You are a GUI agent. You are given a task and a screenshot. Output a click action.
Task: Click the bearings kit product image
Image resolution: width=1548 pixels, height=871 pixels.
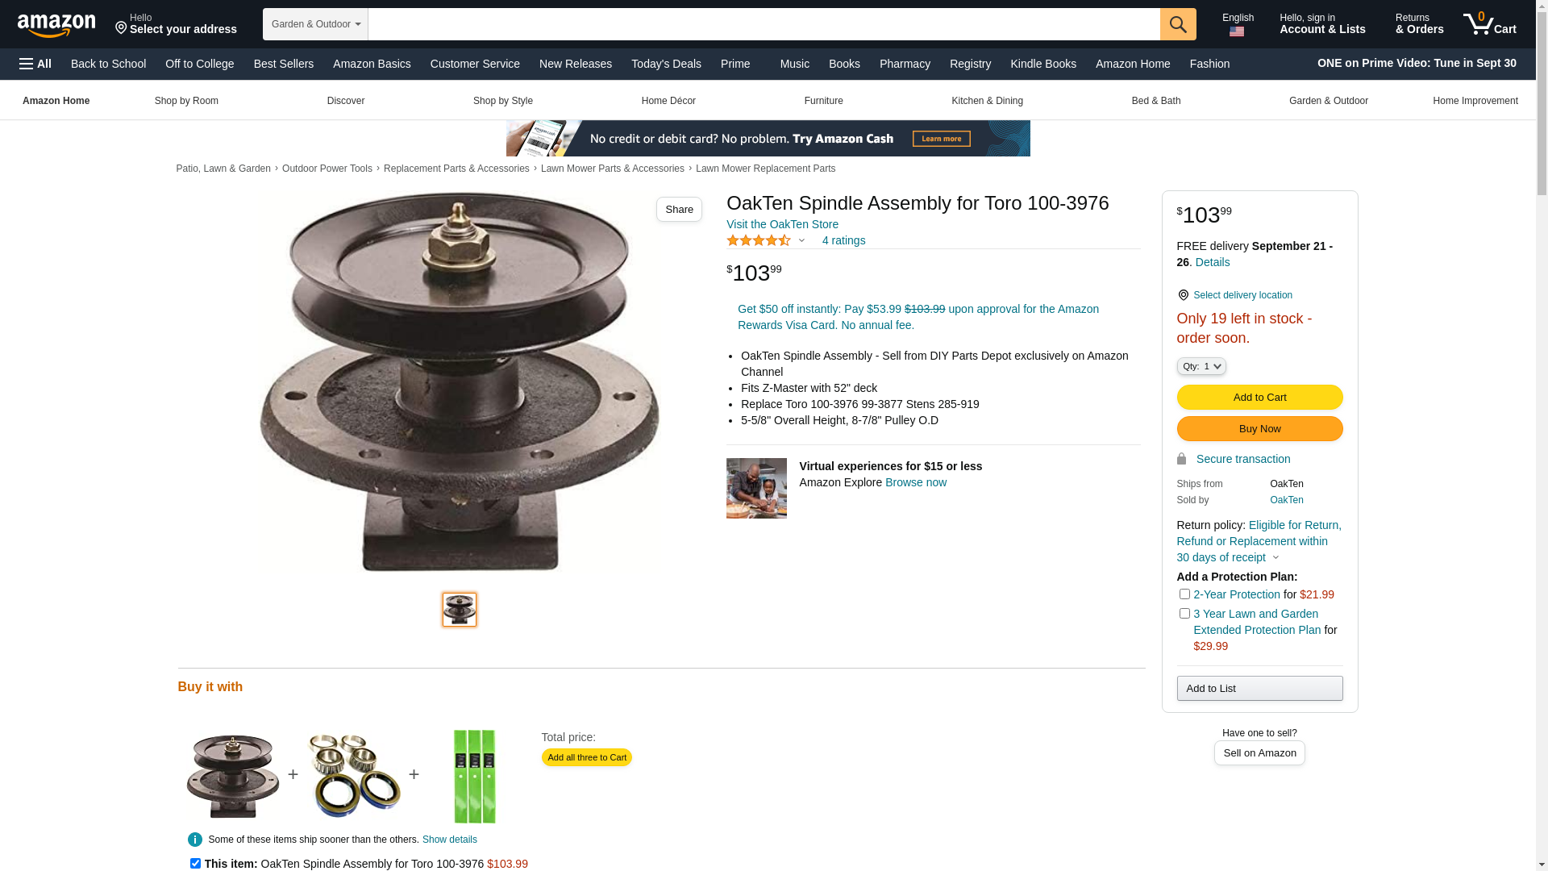354,776
